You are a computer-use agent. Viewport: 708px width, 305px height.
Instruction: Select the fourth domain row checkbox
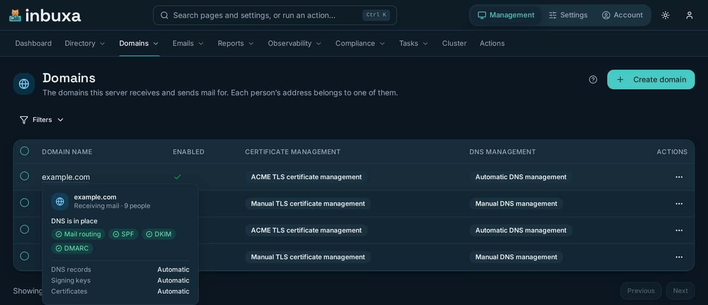[x=25, y=256]
